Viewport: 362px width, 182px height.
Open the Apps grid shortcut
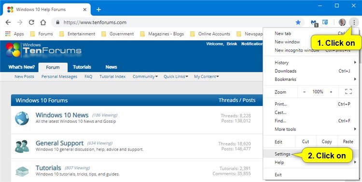pos(14,34)
